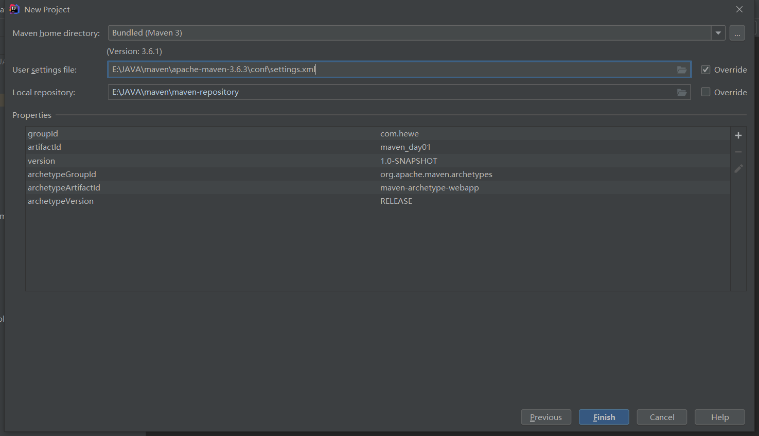Screen dimensions: 759x436
Task: Click the IntelliJ IDEA logo in the title bar
Action: (x=14, y=9)
